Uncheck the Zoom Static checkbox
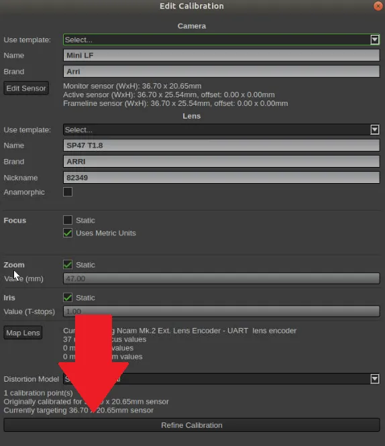 [68, 264]
